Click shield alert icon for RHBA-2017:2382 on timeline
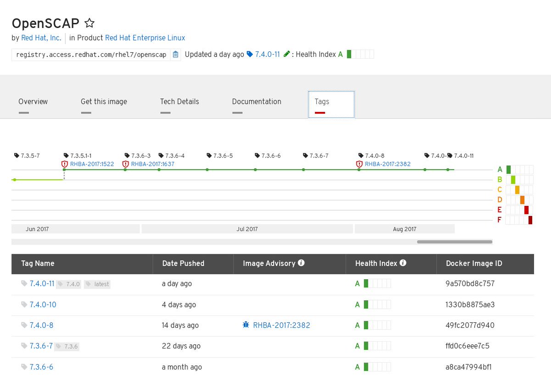The image size is (551, 376). click(360, 164)
